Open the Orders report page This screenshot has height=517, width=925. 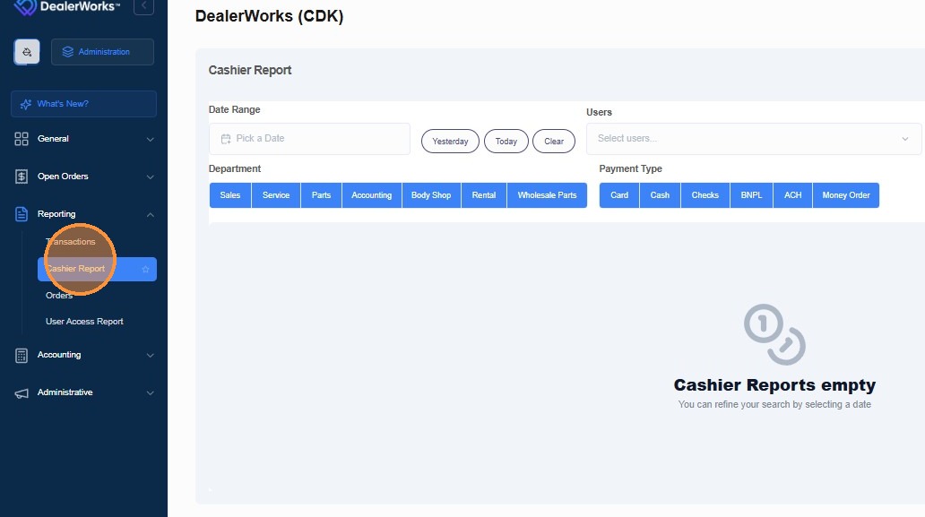59,296
